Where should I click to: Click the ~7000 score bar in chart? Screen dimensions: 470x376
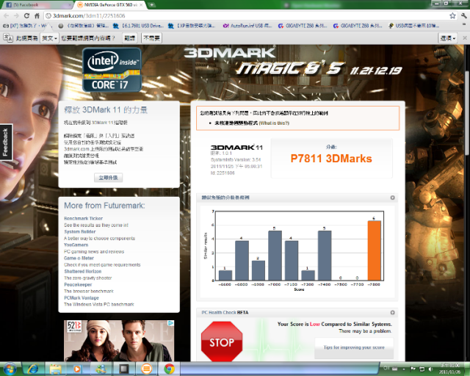tap(275, 256)
